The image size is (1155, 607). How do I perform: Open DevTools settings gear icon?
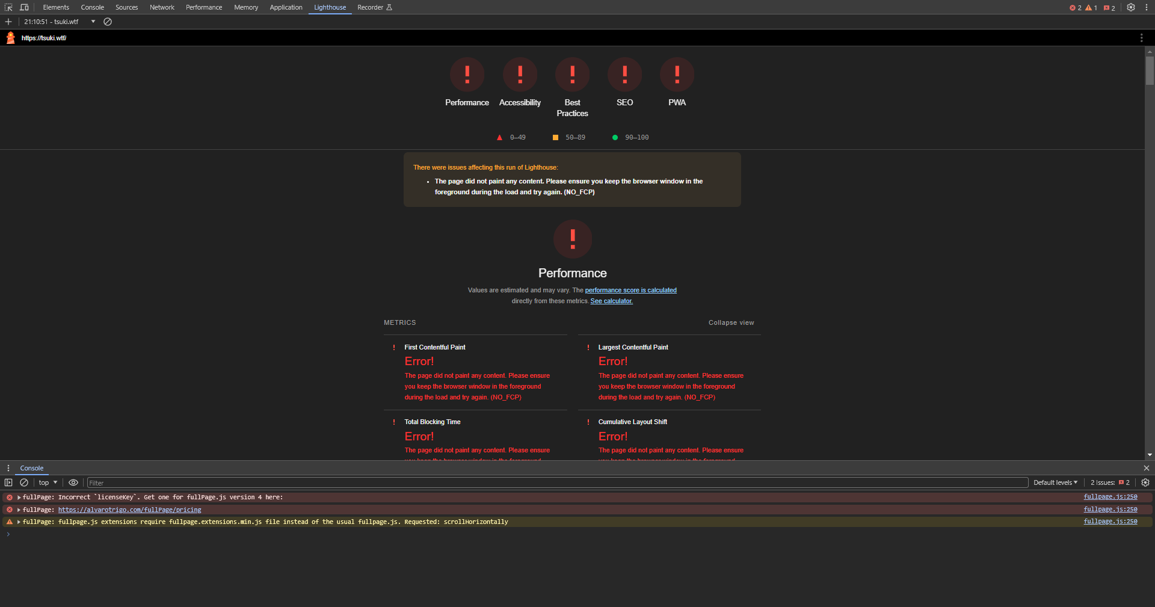[1131, 7]
